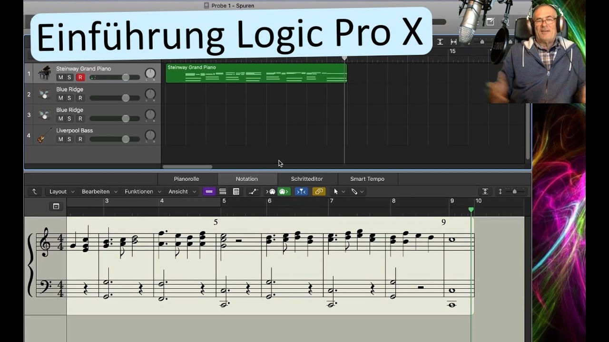609x342 pixels.
Task: Open the Bearbeiten dropdown menu
Action: click(99, 191)
